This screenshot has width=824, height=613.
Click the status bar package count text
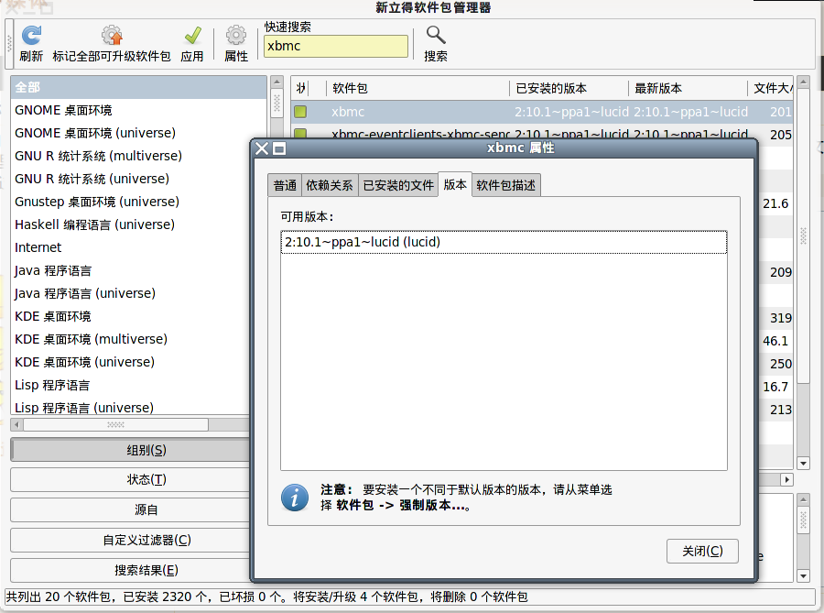[x=266, y=597]
